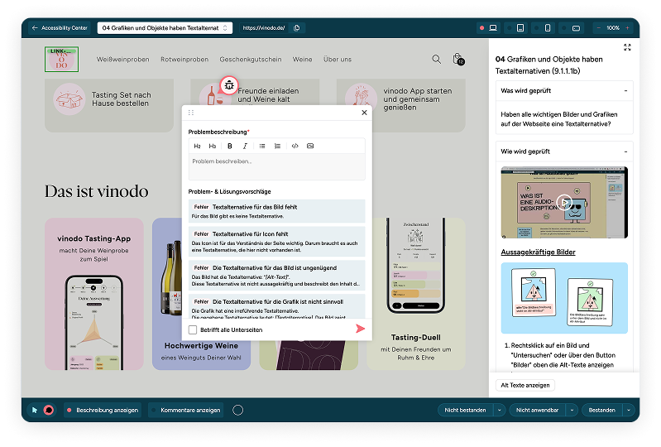Insert a code block
This screenshot has width=661, height=447.
(x=295, y=146)
